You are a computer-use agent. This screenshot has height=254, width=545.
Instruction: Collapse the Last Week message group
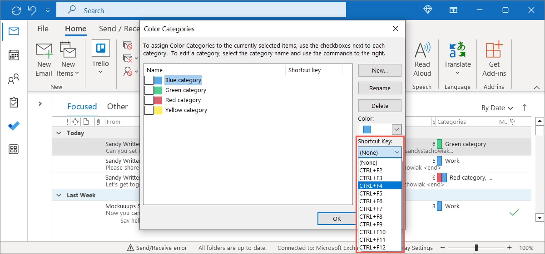[59, 195]
